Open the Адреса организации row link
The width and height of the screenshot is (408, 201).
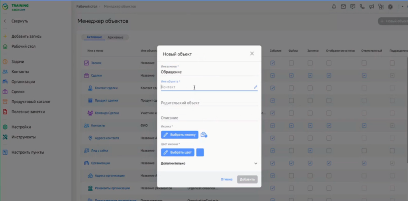point(110,176)
